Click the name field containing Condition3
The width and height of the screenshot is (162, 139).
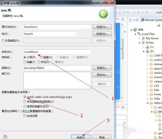click(x=57, y=52)
